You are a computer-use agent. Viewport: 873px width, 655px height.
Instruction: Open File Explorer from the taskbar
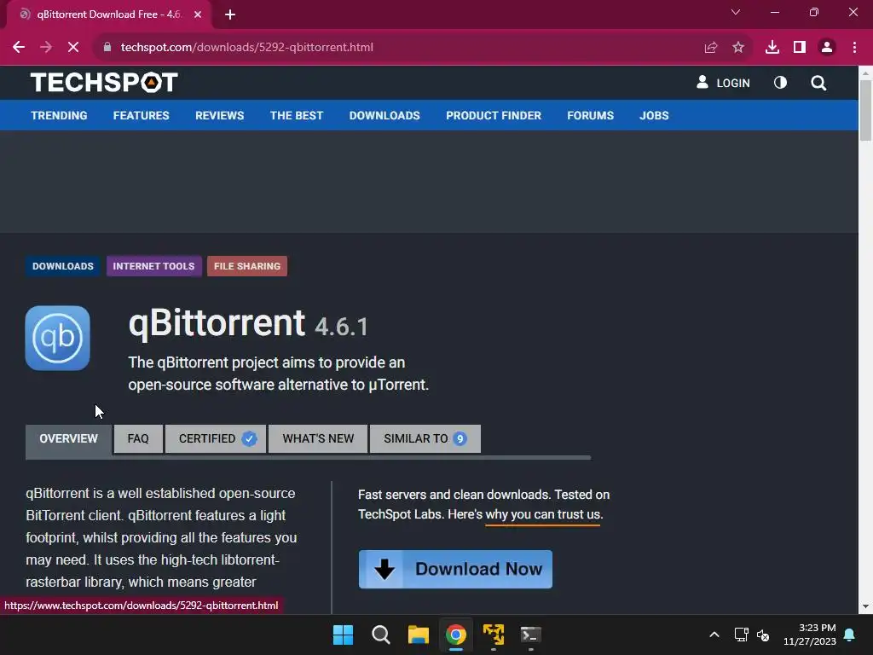tap(418, 635)
